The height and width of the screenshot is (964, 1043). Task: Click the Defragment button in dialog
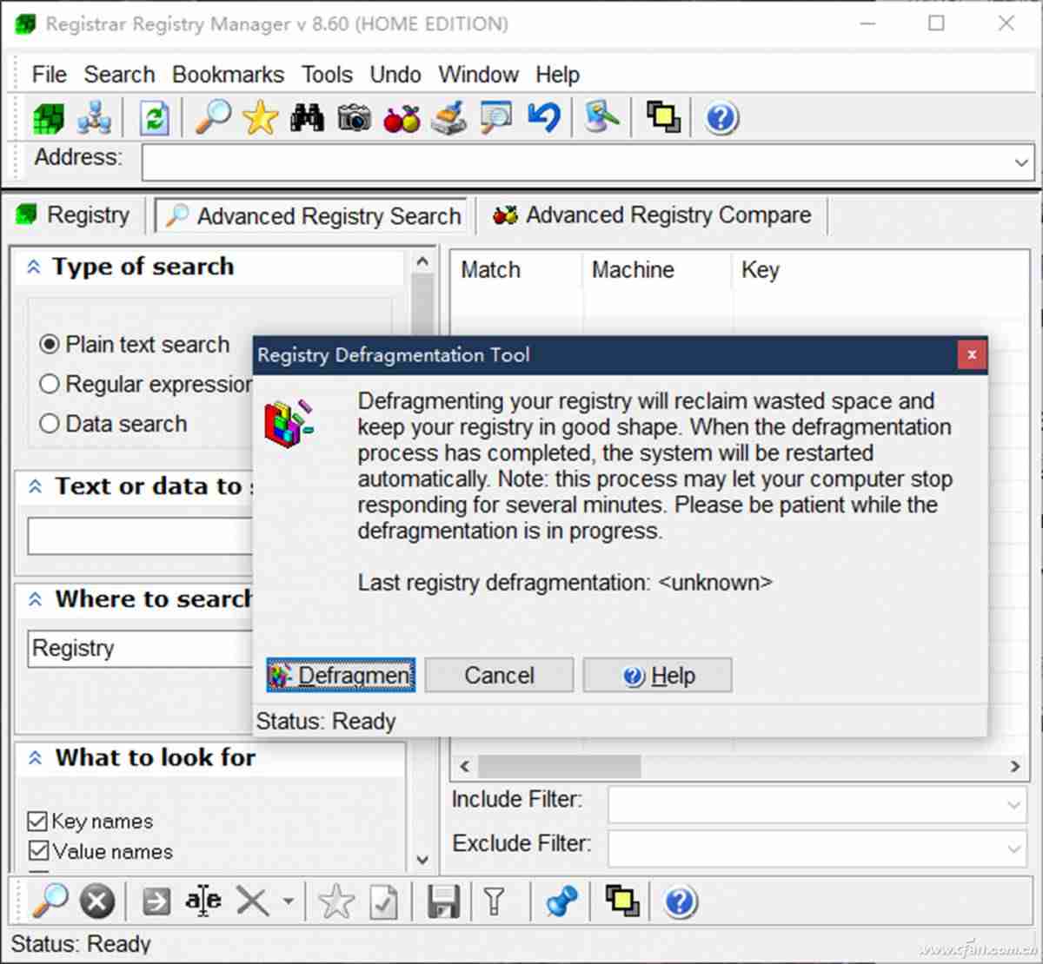coord(341,676)
